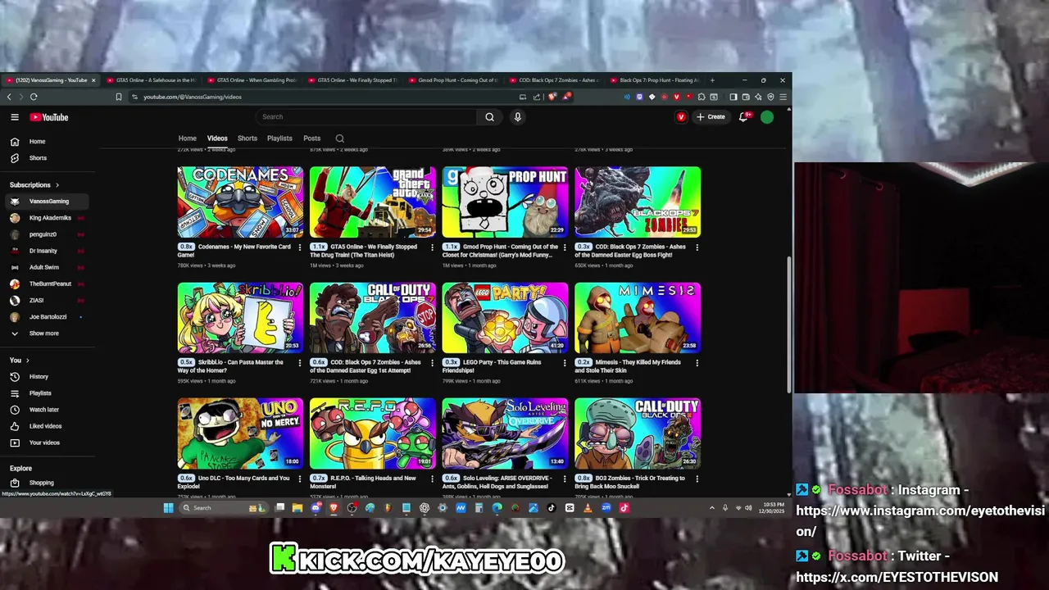
Task: Click the YouTube search input field
Action: click(366, 117)
